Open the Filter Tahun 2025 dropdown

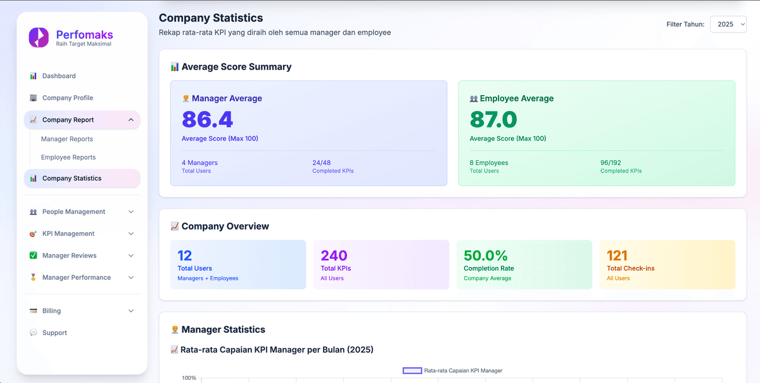(728, 24)
